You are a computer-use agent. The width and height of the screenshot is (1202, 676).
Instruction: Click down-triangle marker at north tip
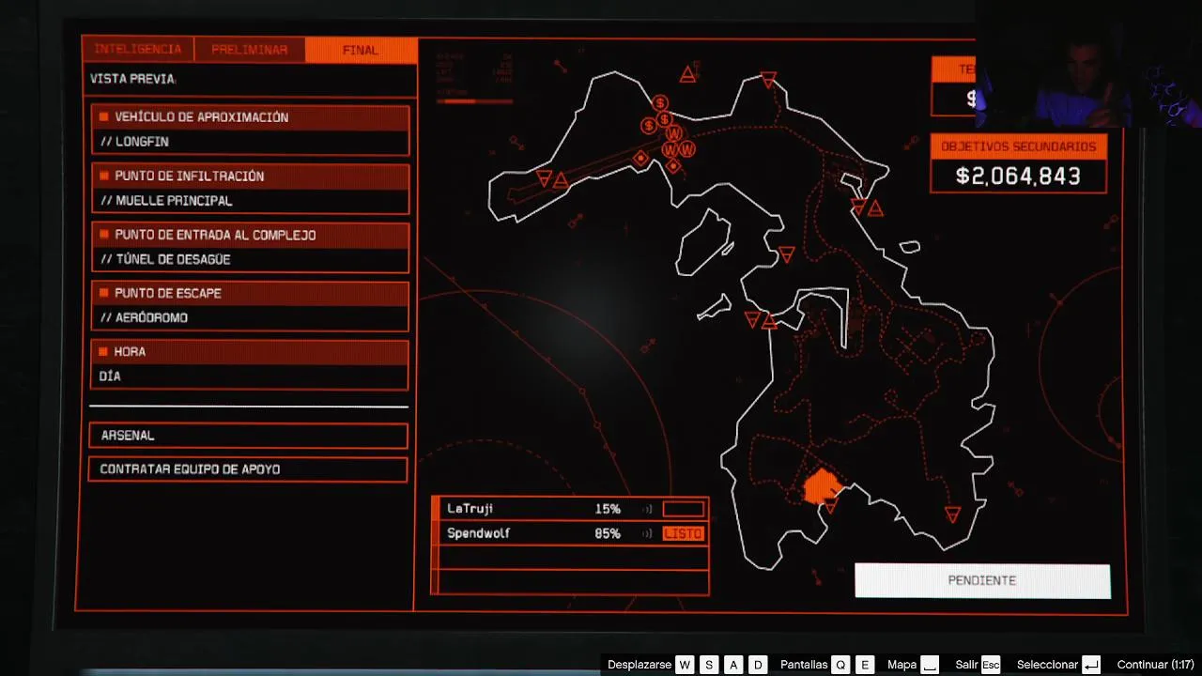coord(768,80)
